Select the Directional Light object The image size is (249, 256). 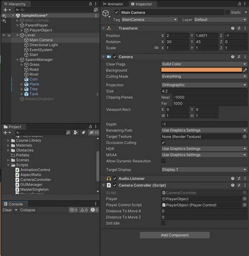pos(44,45)
